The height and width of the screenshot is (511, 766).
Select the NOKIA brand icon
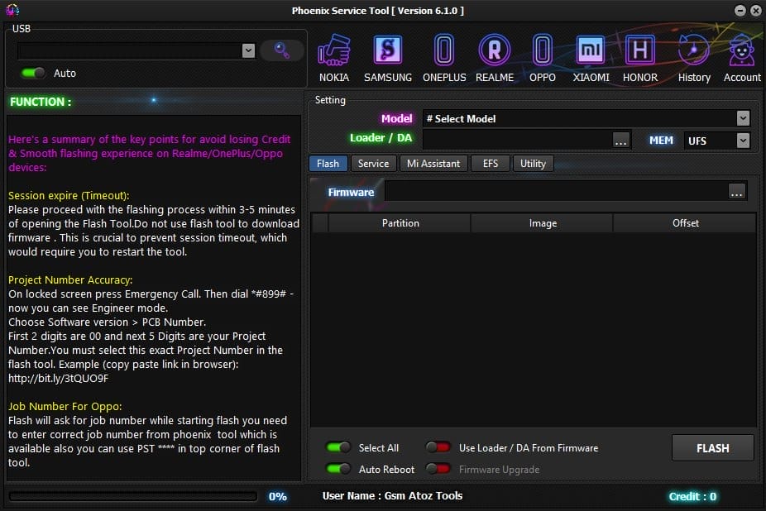[334, 54]
